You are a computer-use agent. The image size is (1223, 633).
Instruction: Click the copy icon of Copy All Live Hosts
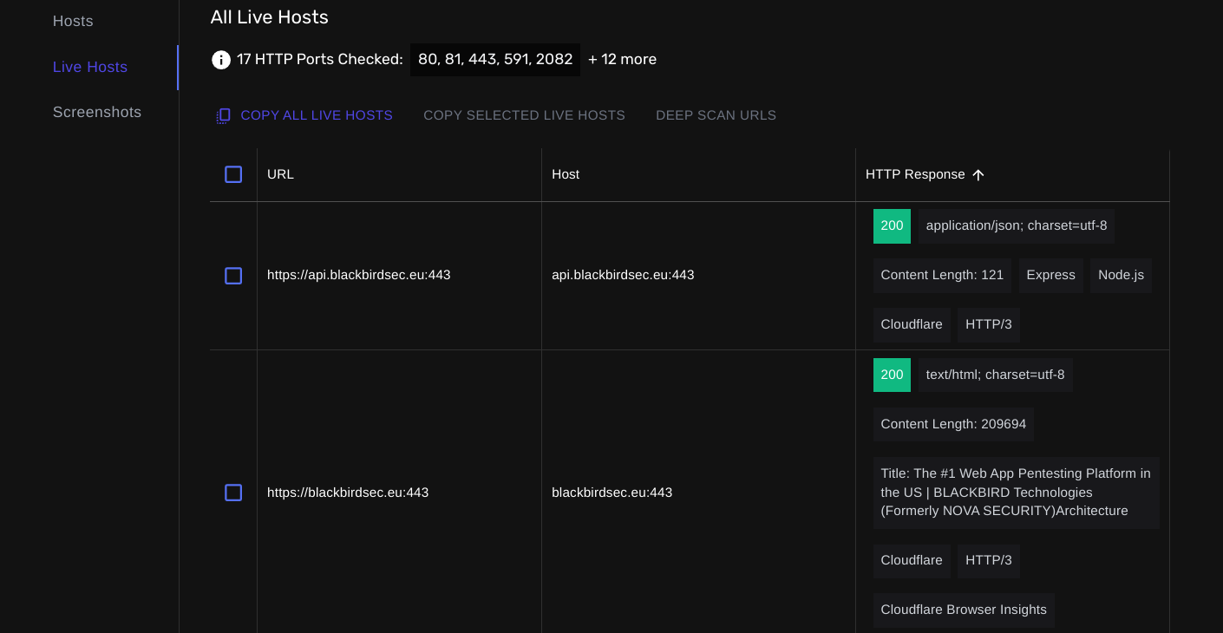(x=224, y=115)
